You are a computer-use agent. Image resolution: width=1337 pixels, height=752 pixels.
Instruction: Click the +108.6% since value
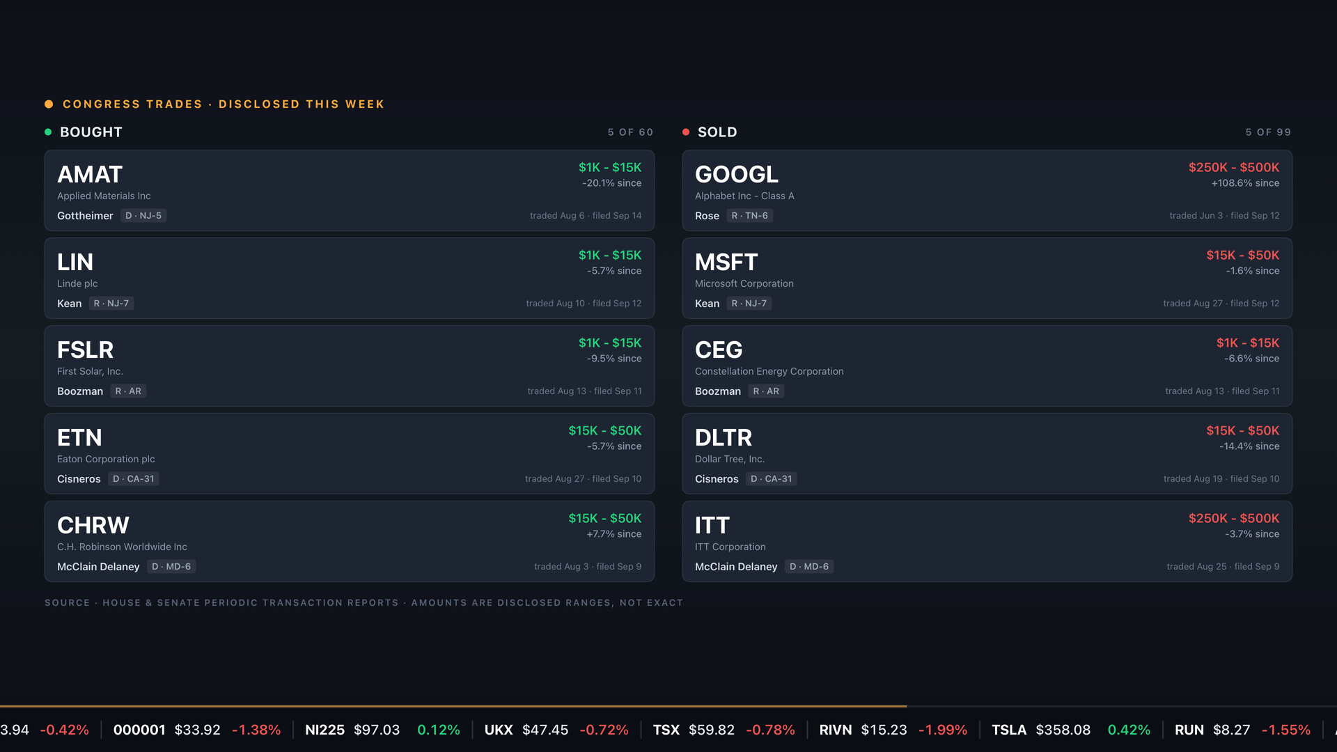(x=1245, y=183)
